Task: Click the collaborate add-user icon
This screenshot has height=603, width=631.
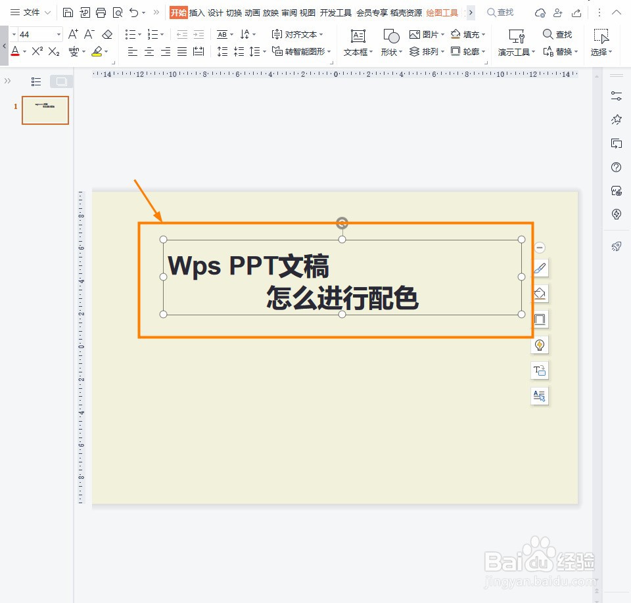Action: [x=558, y=13]
